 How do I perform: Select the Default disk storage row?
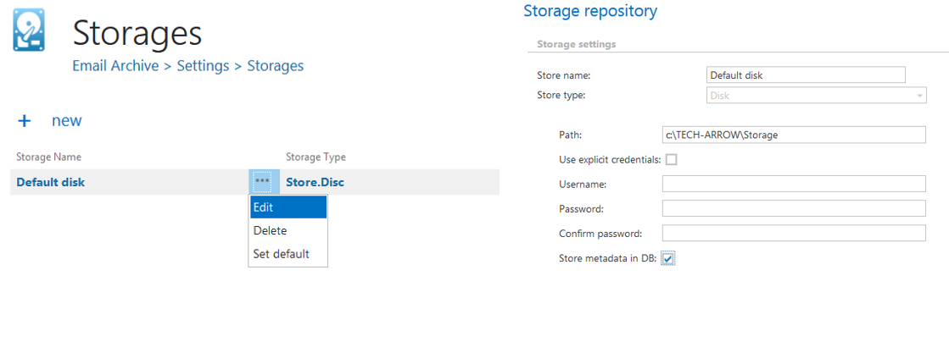coord(51,182)
